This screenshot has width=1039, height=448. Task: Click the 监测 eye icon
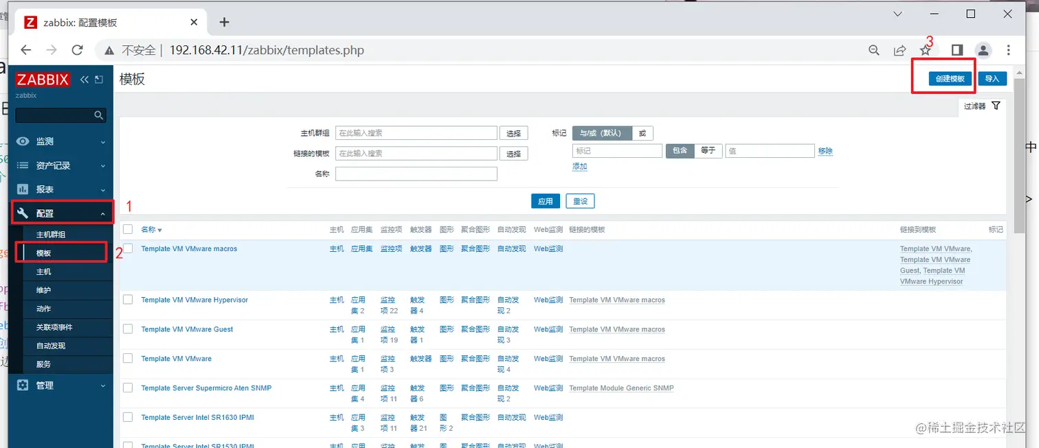tap(23, 141)
